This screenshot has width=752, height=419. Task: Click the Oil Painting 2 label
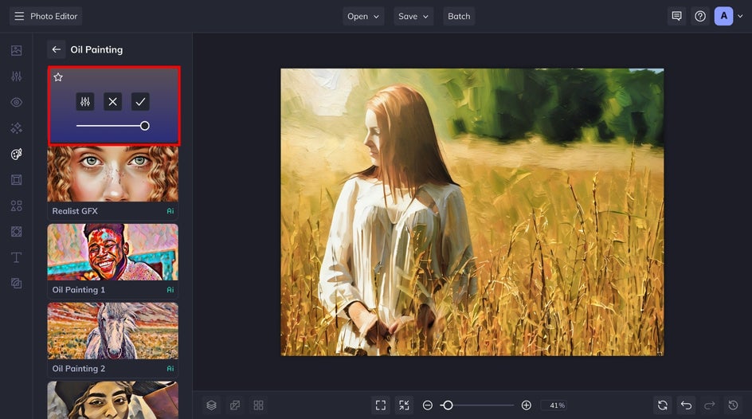[79, 368]
